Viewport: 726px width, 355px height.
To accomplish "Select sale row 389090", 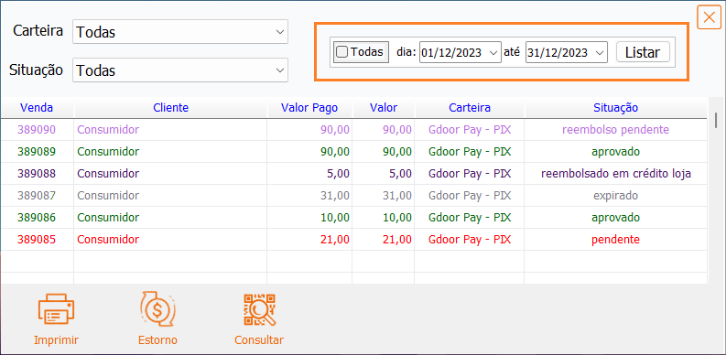I will [353, 130].
